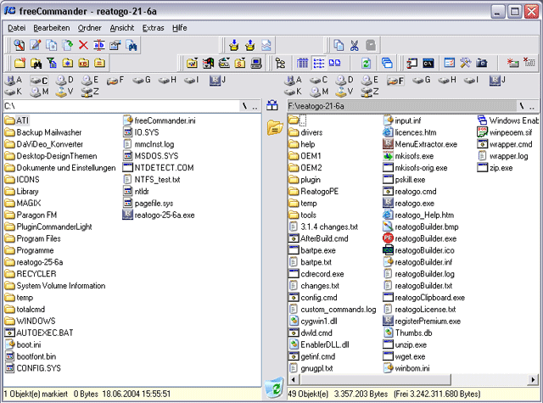Click the red X delete toolbar icon
Viewport: 543px width, 403px height.
pos(83,45)
